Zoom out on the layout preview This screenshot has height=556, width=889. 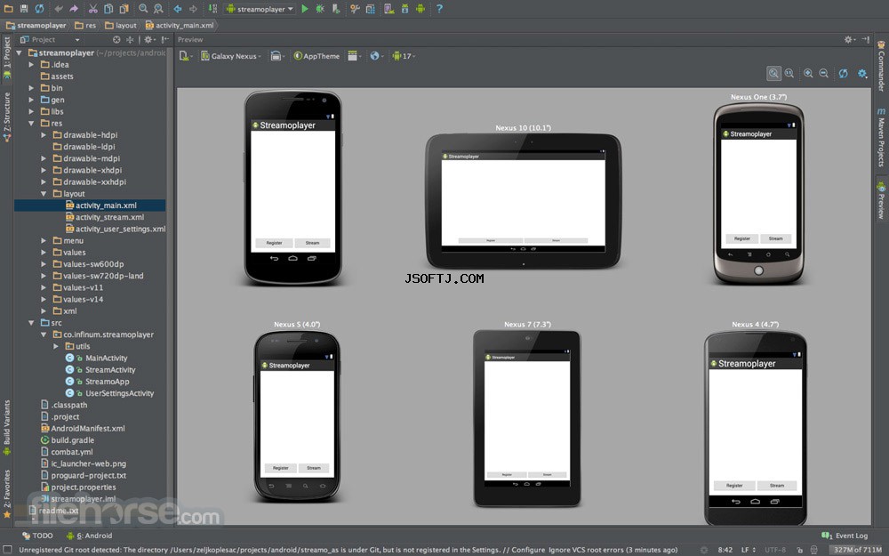pos(824,73)
